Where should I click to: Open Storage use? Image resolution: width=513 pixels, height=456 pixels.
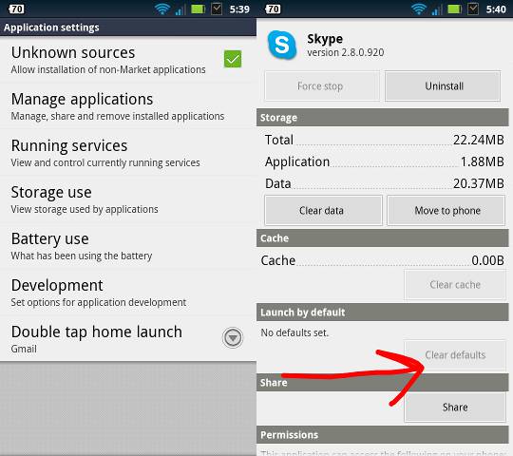(x=128, y=199)
